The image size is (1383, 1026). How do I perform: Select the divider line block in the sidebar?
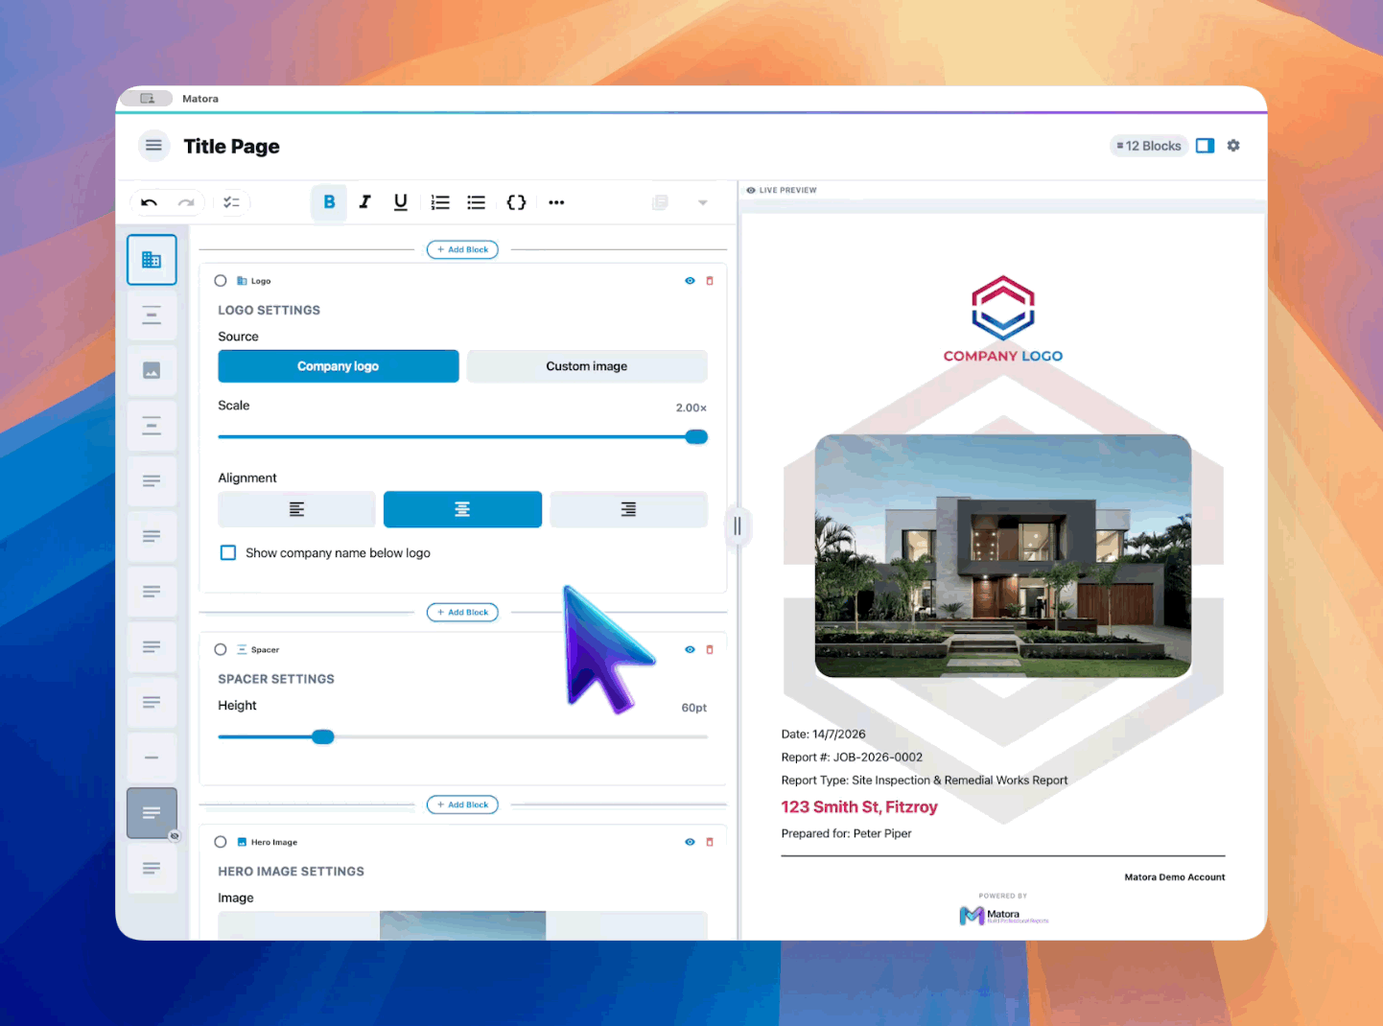152,758
